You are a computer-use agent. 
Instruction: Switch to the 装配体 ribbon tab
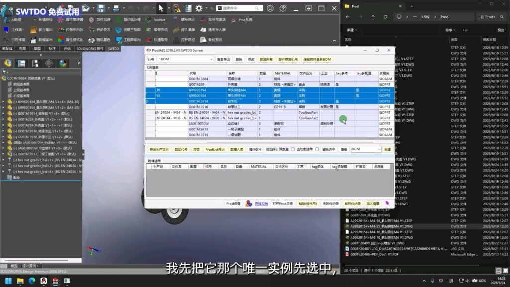pyautogui.click(x=7, y=49)
